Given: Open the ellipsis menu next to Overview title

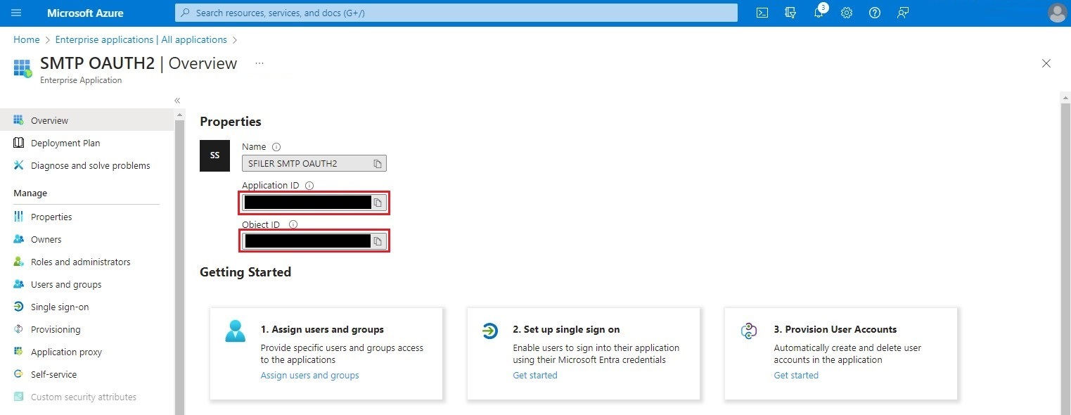Looking at the screenshot, I should (259, 63).
